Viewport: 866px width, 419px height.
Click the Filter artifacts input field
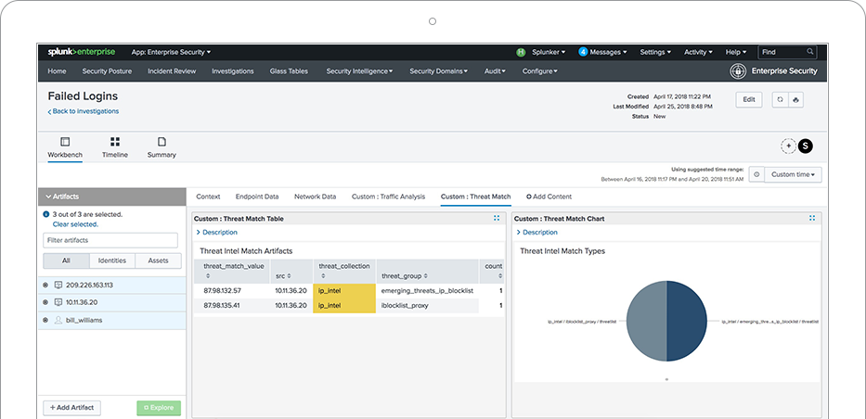(x=110, y=240)
